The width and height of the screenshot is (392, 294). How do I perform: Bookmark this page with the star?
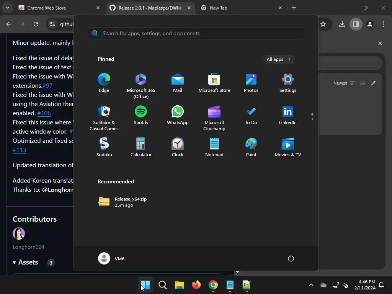pos(323,24)
